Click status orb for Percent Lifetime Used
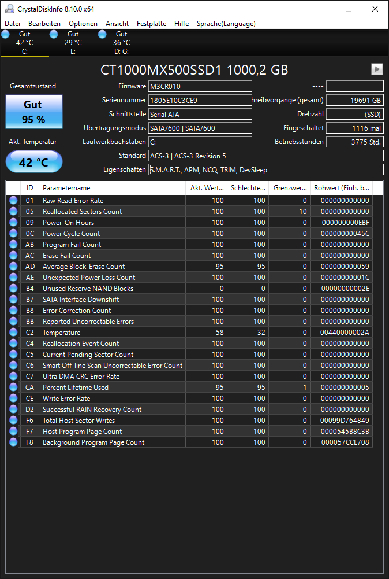Image resolution: width=389 pixels, height=579 pixels. point(13,388)
